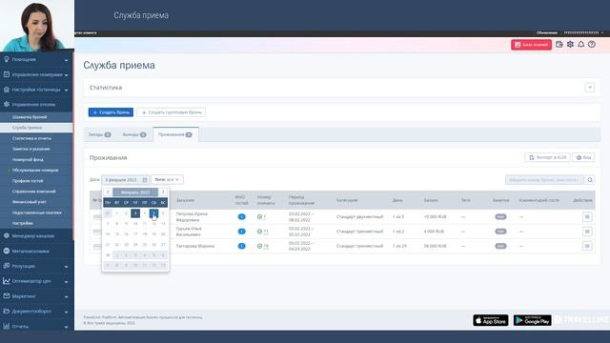Click notes badge in the 4 000 RUB row
Viewport: 610px width, 343px height.
coord(500,232)
